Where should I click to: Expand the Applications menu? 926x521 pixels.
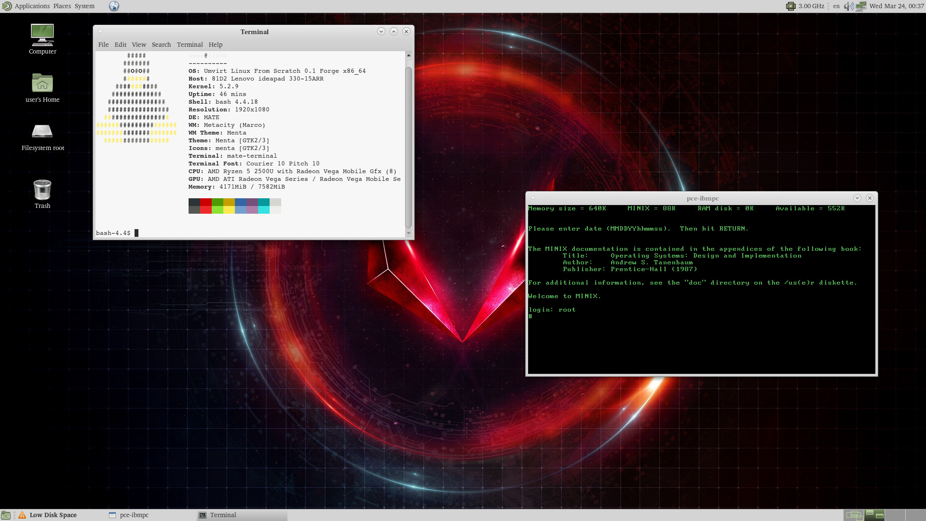coord(32,6)
